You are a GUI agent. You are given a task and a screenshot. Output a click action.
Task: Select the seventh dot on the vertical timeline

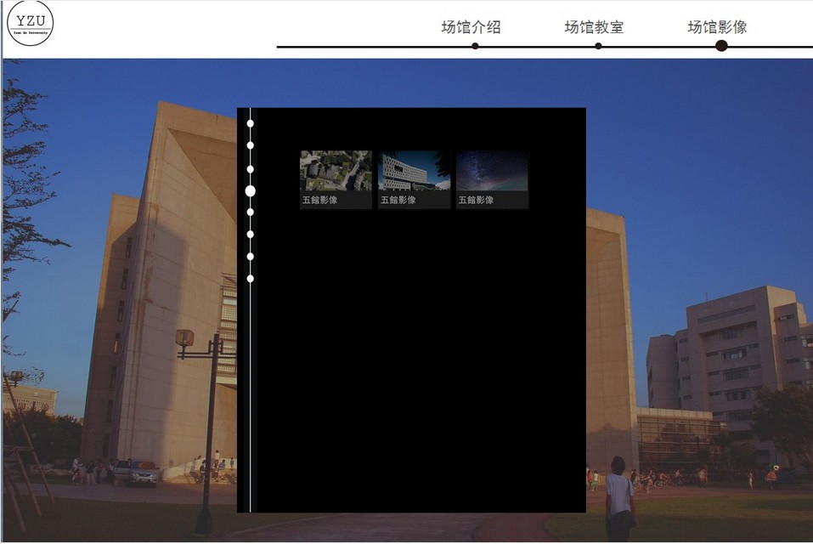[x=251, y=256]
